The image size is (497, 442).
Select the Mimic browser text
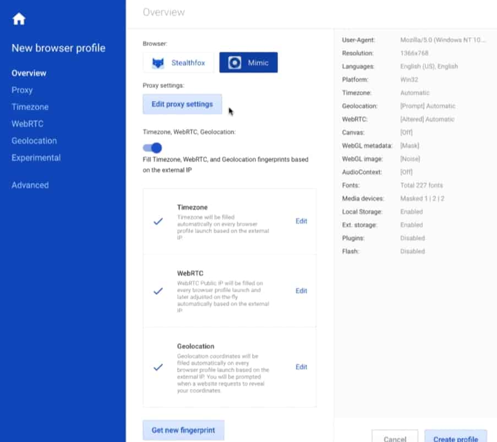[x=258, y=63]
